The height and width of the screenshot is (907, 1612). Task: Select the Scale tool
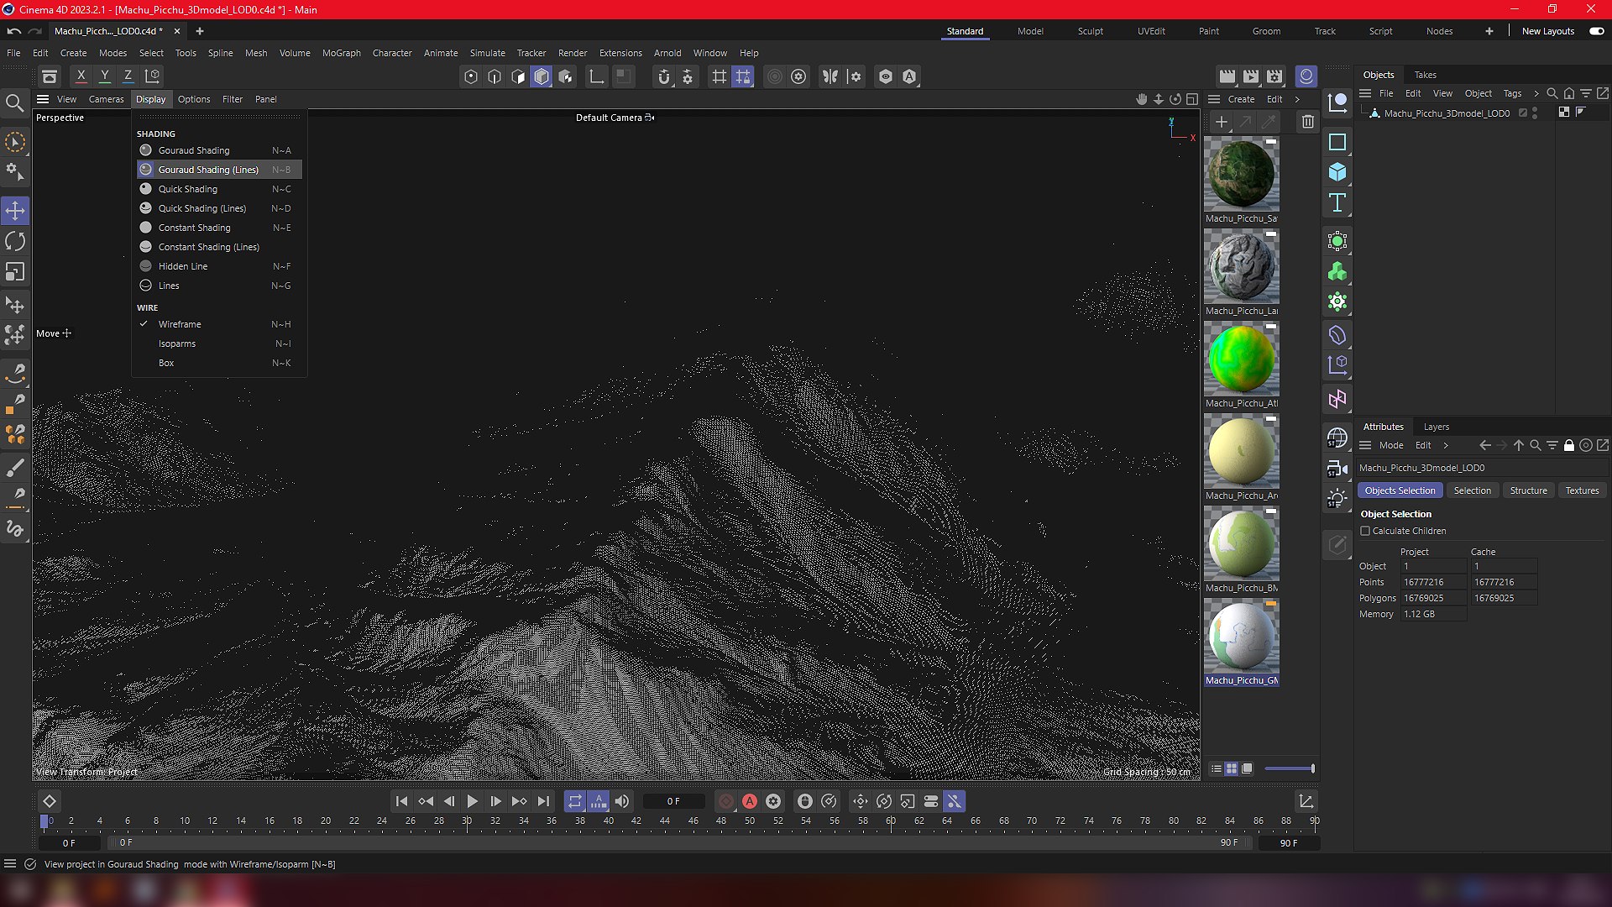[15, 272]
